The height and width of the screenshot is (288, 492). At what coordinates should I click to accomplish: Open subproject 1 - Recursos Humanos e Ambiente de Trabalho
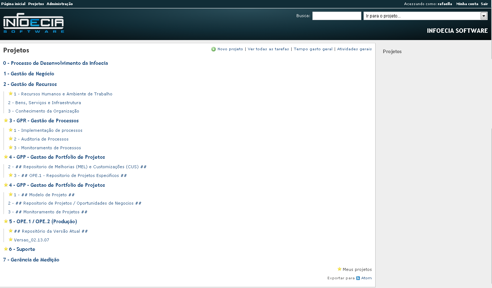[63, 94]
